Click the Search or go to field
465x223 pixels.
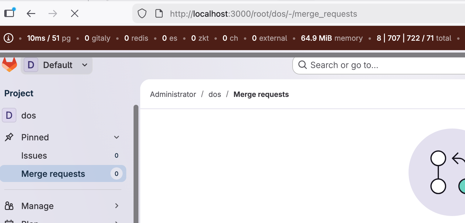coord(379,65)
